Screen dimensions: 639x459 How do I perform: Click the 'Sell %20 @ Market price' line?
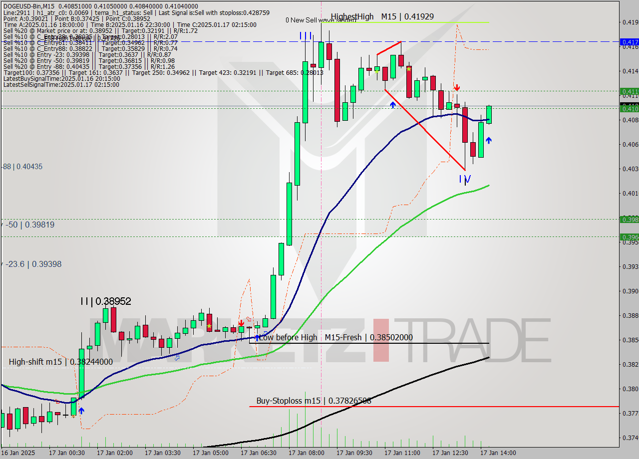[x=100, y=30]
